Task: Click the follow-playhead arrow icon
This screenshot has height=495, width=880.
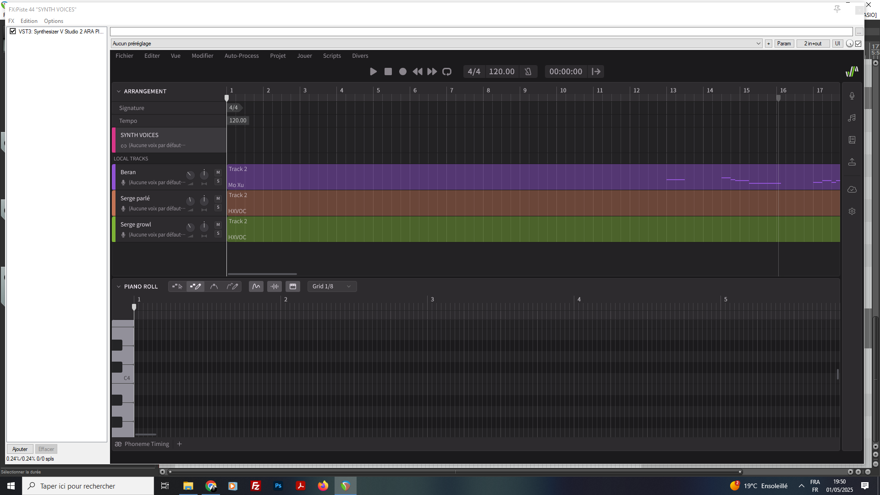Action: 596,71
